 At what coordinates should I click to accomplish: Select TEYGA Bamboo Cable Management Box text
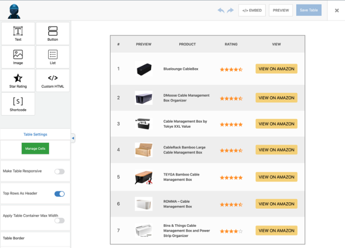pyautogui.click(x=181, y=177)
